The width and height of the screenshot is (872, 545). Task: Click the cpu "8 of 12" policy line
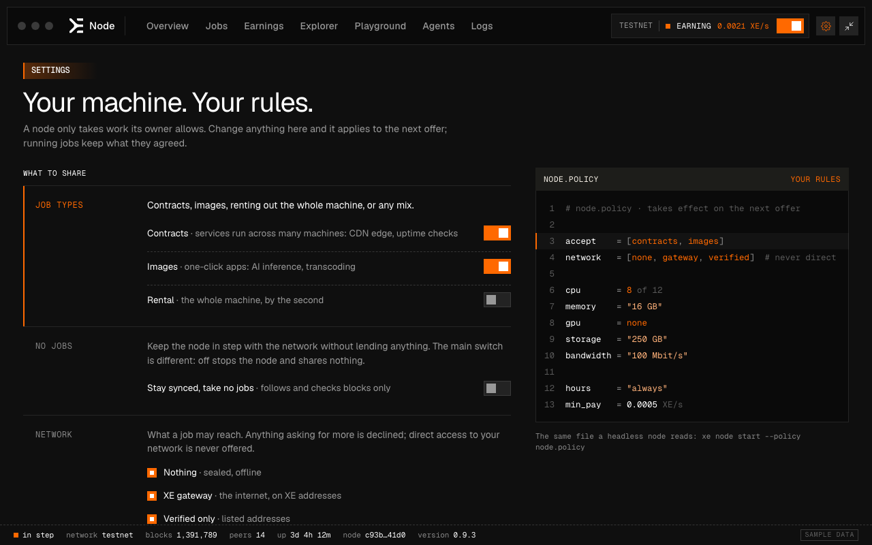pos(692,290)
